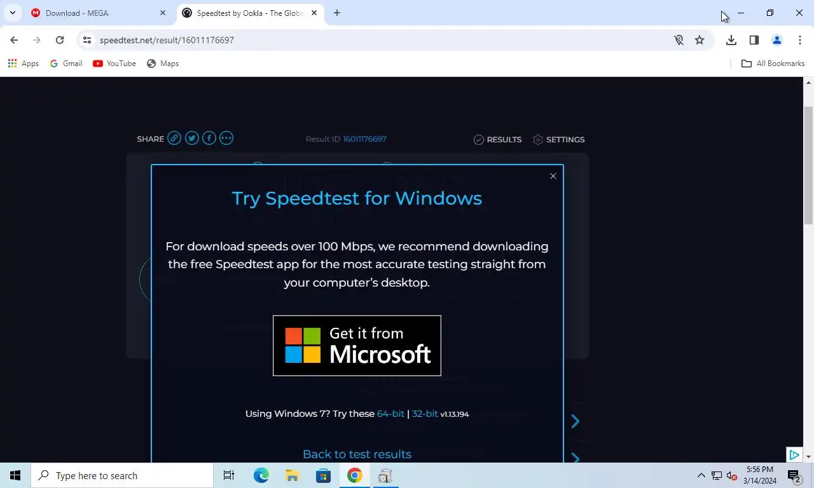The image size is (814, 488).
Task: Share result on Twitter icon
Action: tap(192, 138)
